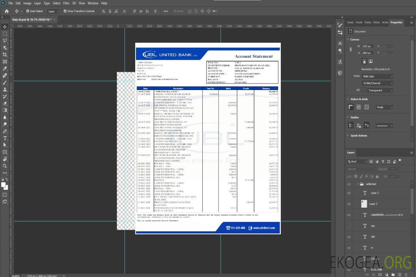Hide Layer 2 with its eye icon
The width and height of the screenshot is (416, 277).
click(349, 193)
